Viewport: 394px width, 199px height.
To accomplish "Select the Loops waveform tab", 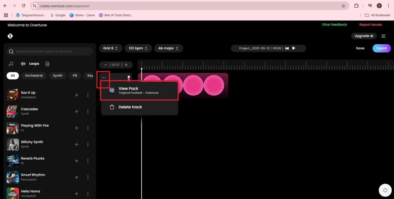I will [30, 64].
